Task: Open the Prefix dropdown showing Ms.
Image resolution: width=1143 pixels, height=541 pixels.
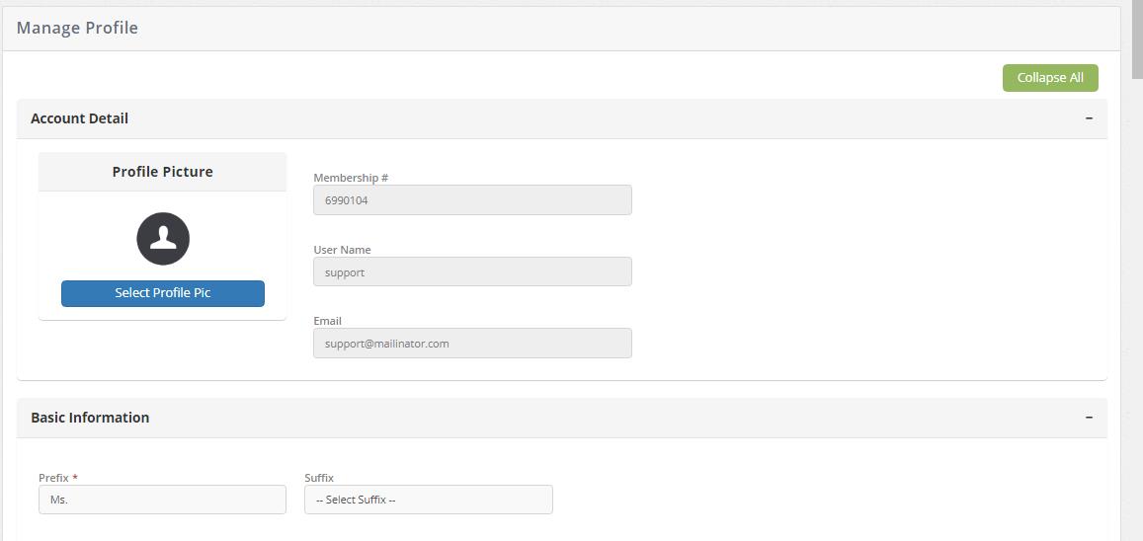Action: tap(162, 500)
